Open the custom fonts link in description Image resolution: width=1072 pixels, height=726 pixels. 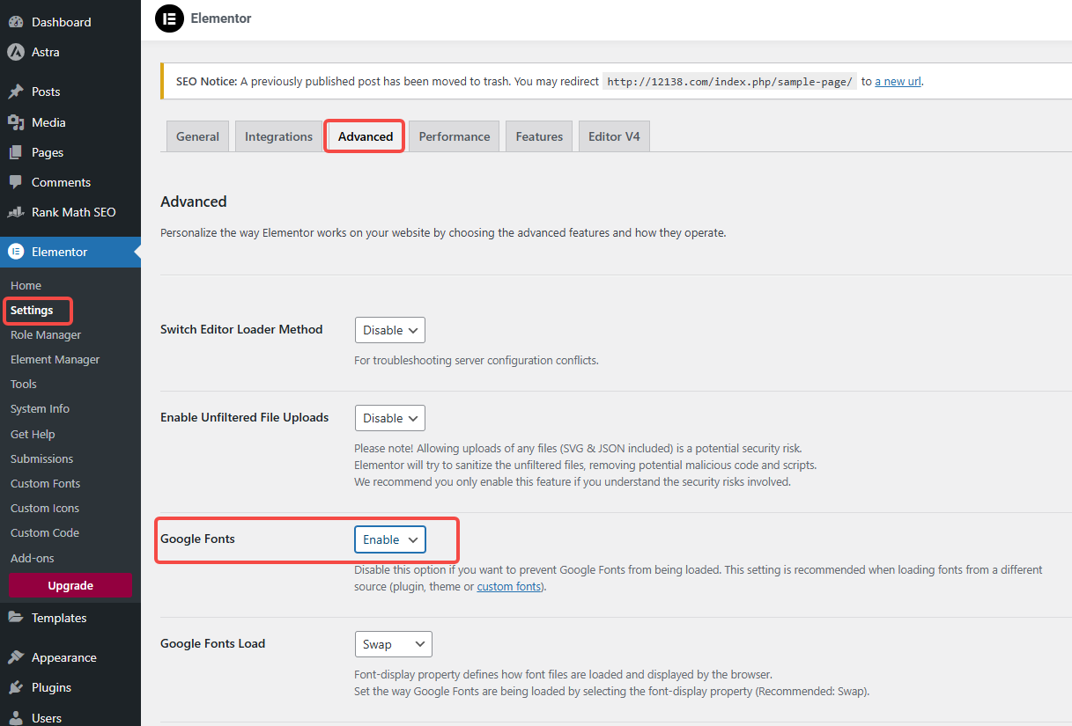click(509, 586)
